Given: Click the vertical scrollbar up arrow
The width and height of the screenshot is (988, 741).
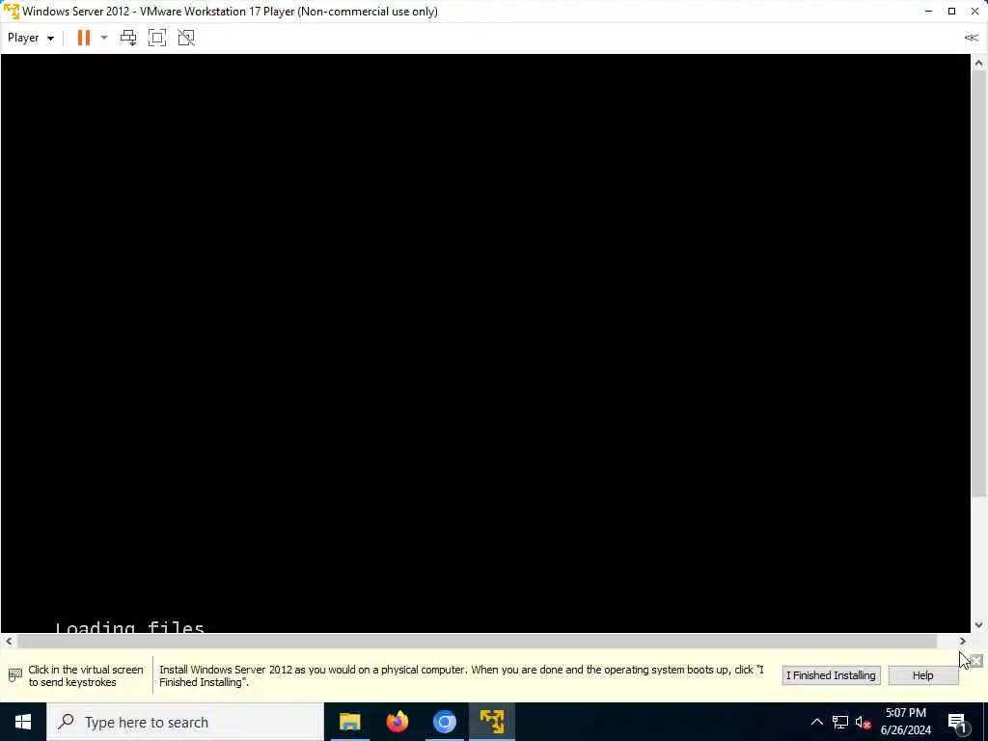Looking at the screenshot, I should 978,63.
